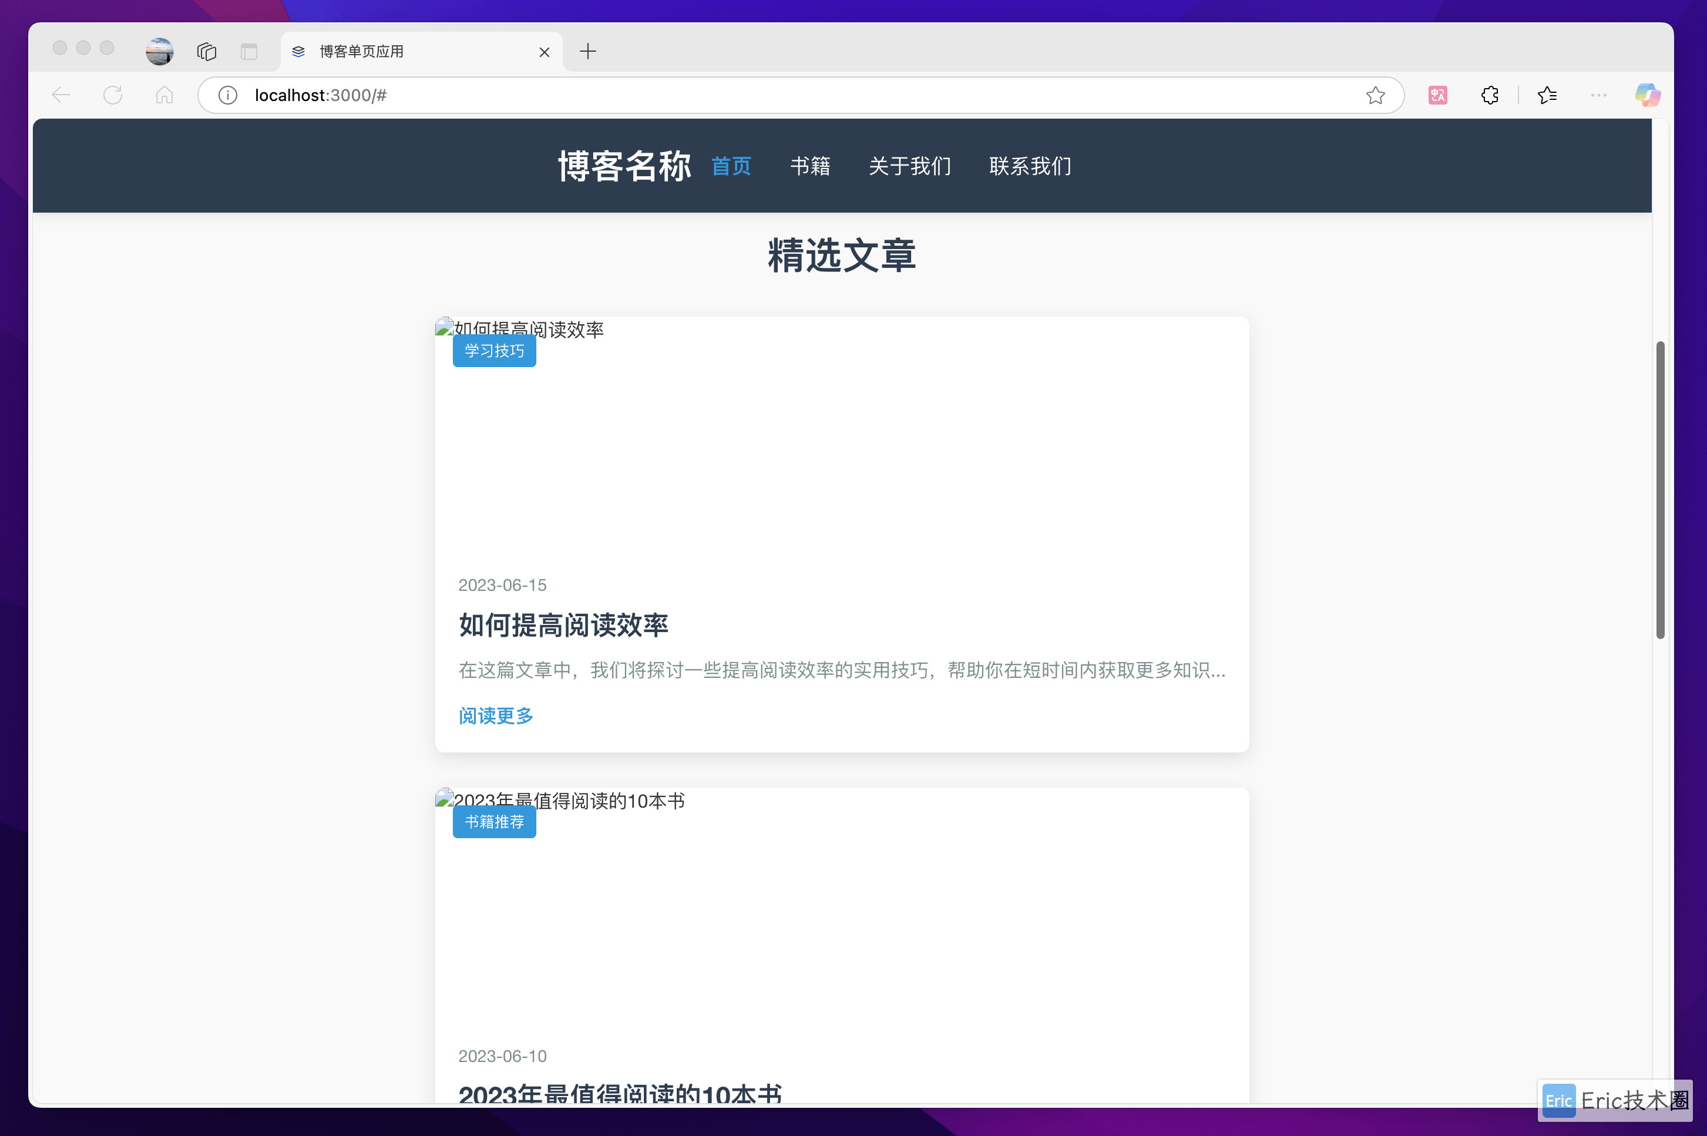
Task: Open 书籍 nav item
Action: tap(810, 166)
